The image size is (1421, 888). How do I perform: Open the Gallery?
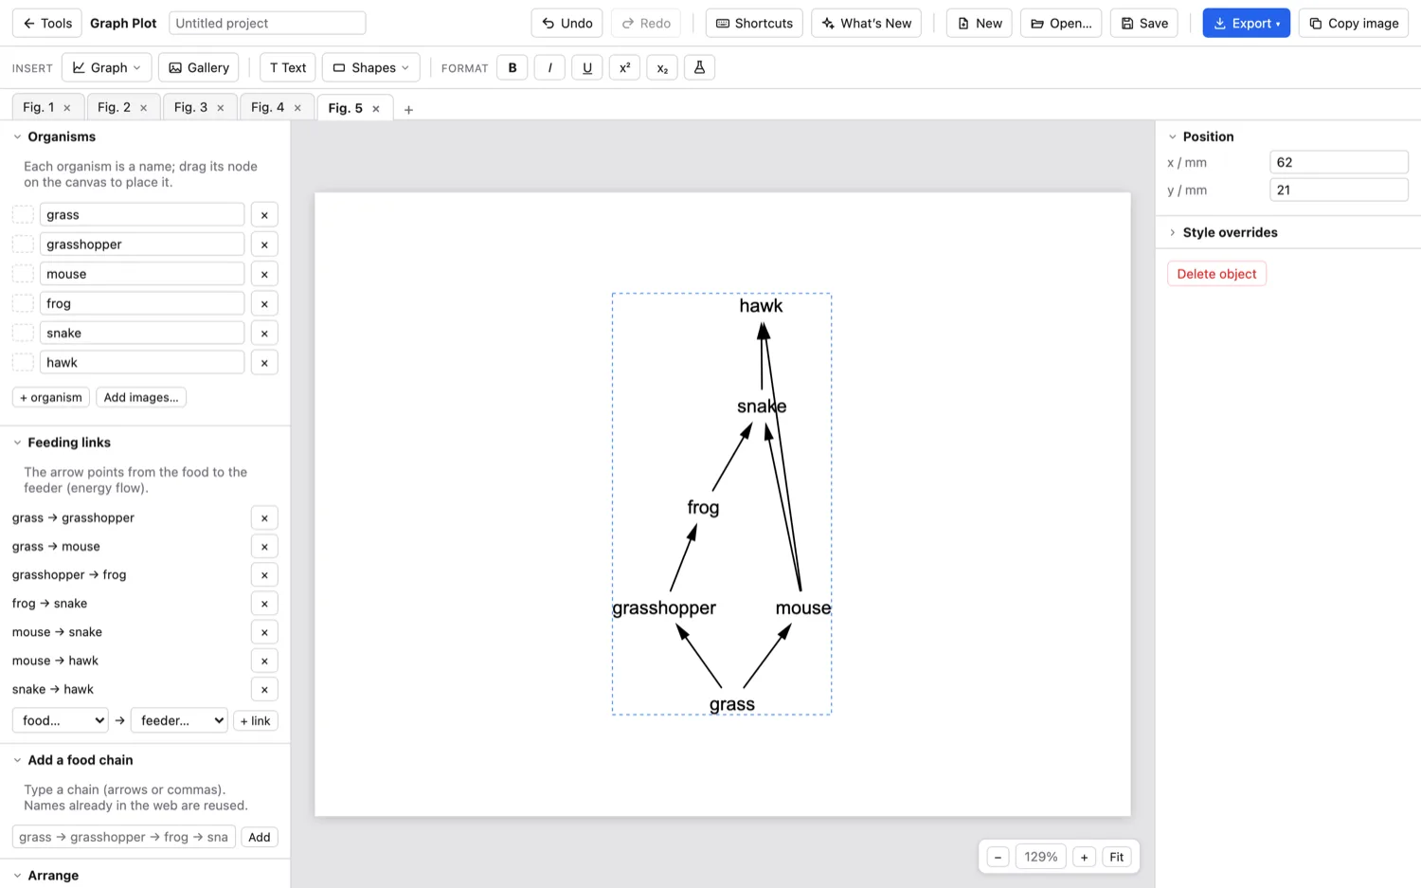[x=198, y=67]
